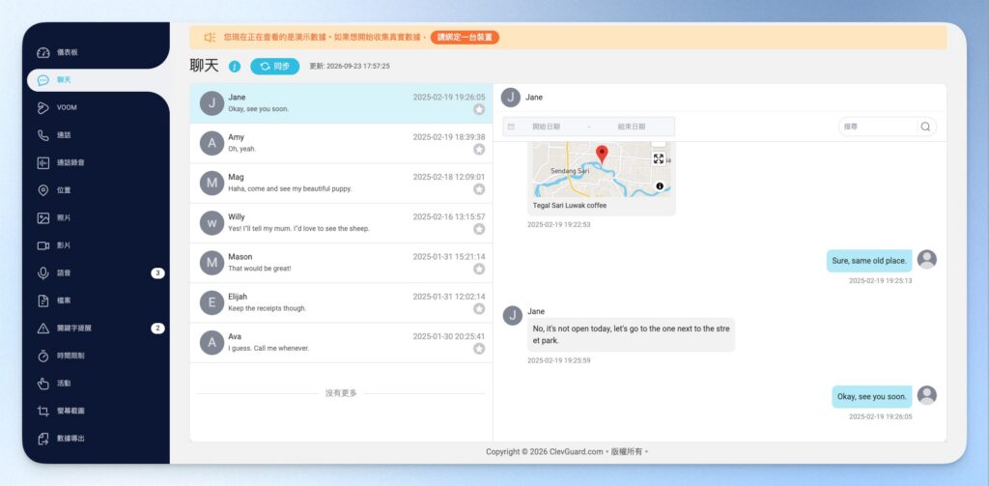Star the Elijah conversation
Image resolution: width=989 pixels, height=486 pixels.
click(479, 308)
